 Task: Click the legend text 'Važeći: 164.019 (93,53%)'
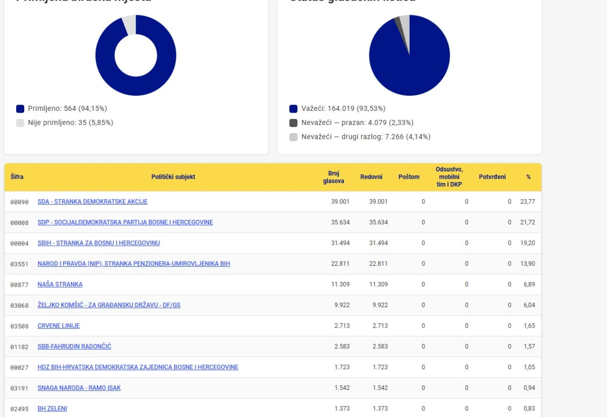[x=343, y=109]
